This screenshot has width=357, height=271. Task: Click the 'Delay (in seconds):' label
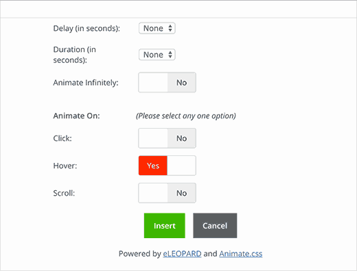87,29
